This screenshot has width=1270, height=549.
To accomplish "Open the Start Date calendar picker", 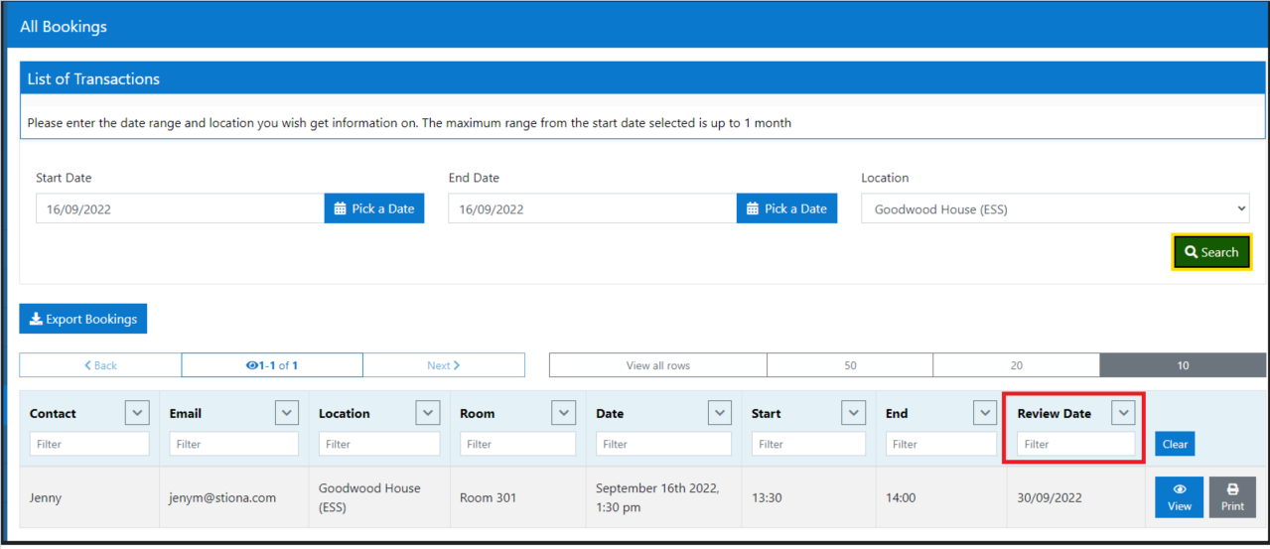I will pos(374,208).
